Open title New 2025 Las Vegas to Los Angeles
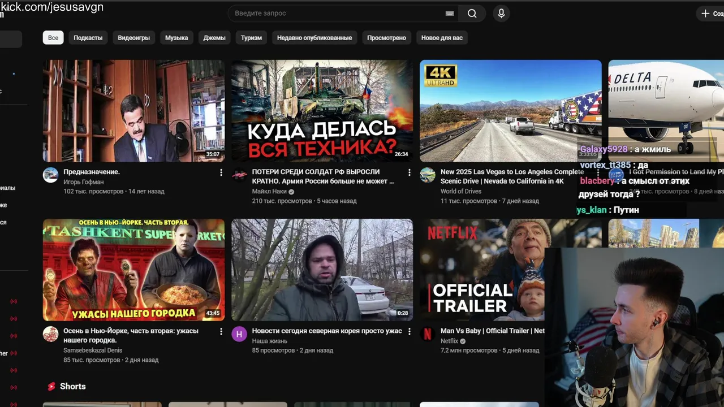The width and height of the screenshot is (724, 407). pos(512,176)
